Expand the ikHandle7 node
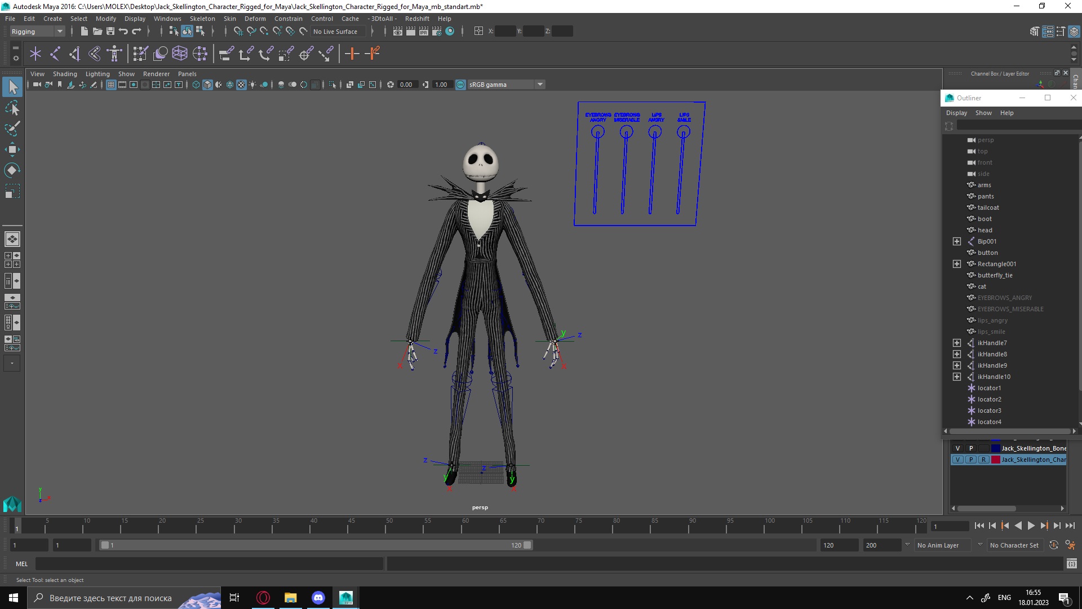This screenshot has height=609, width=1082. 957,342
